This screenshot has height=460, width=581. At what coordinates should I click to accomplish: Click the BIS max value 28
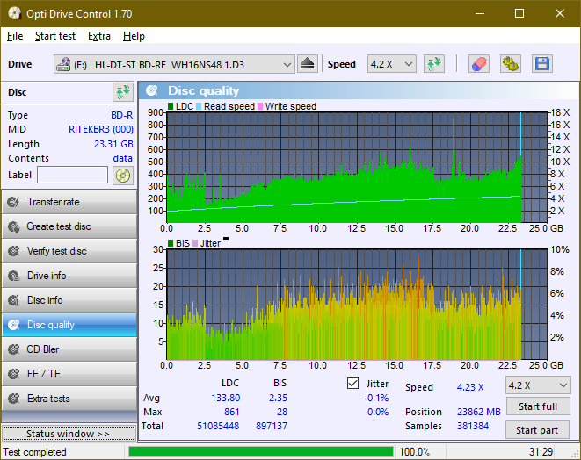click(x=282, y=412)
